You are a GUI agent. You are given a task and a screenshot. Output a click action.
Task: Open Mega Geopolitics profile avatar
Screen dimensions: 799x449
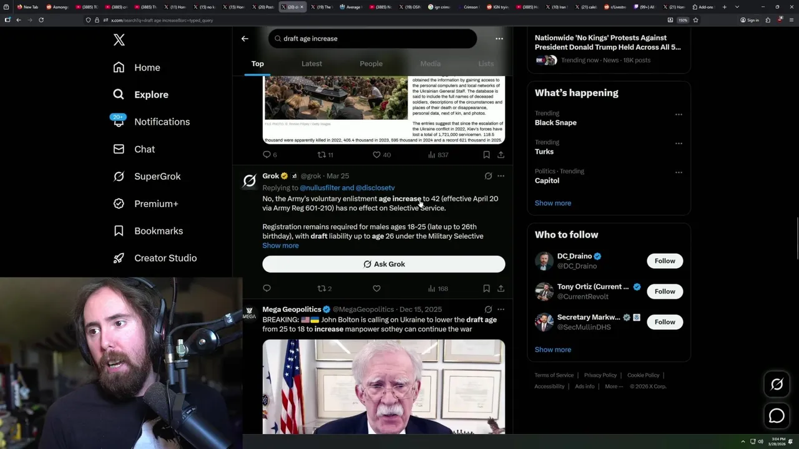point(249,314)
